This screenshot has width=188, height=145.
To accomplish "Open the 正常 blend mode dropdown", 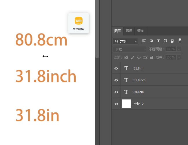I will click(130, 50).
